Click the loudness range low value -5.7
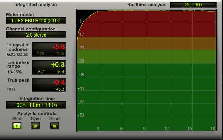The height and width of the screenshot is (140, 223). 40,72
